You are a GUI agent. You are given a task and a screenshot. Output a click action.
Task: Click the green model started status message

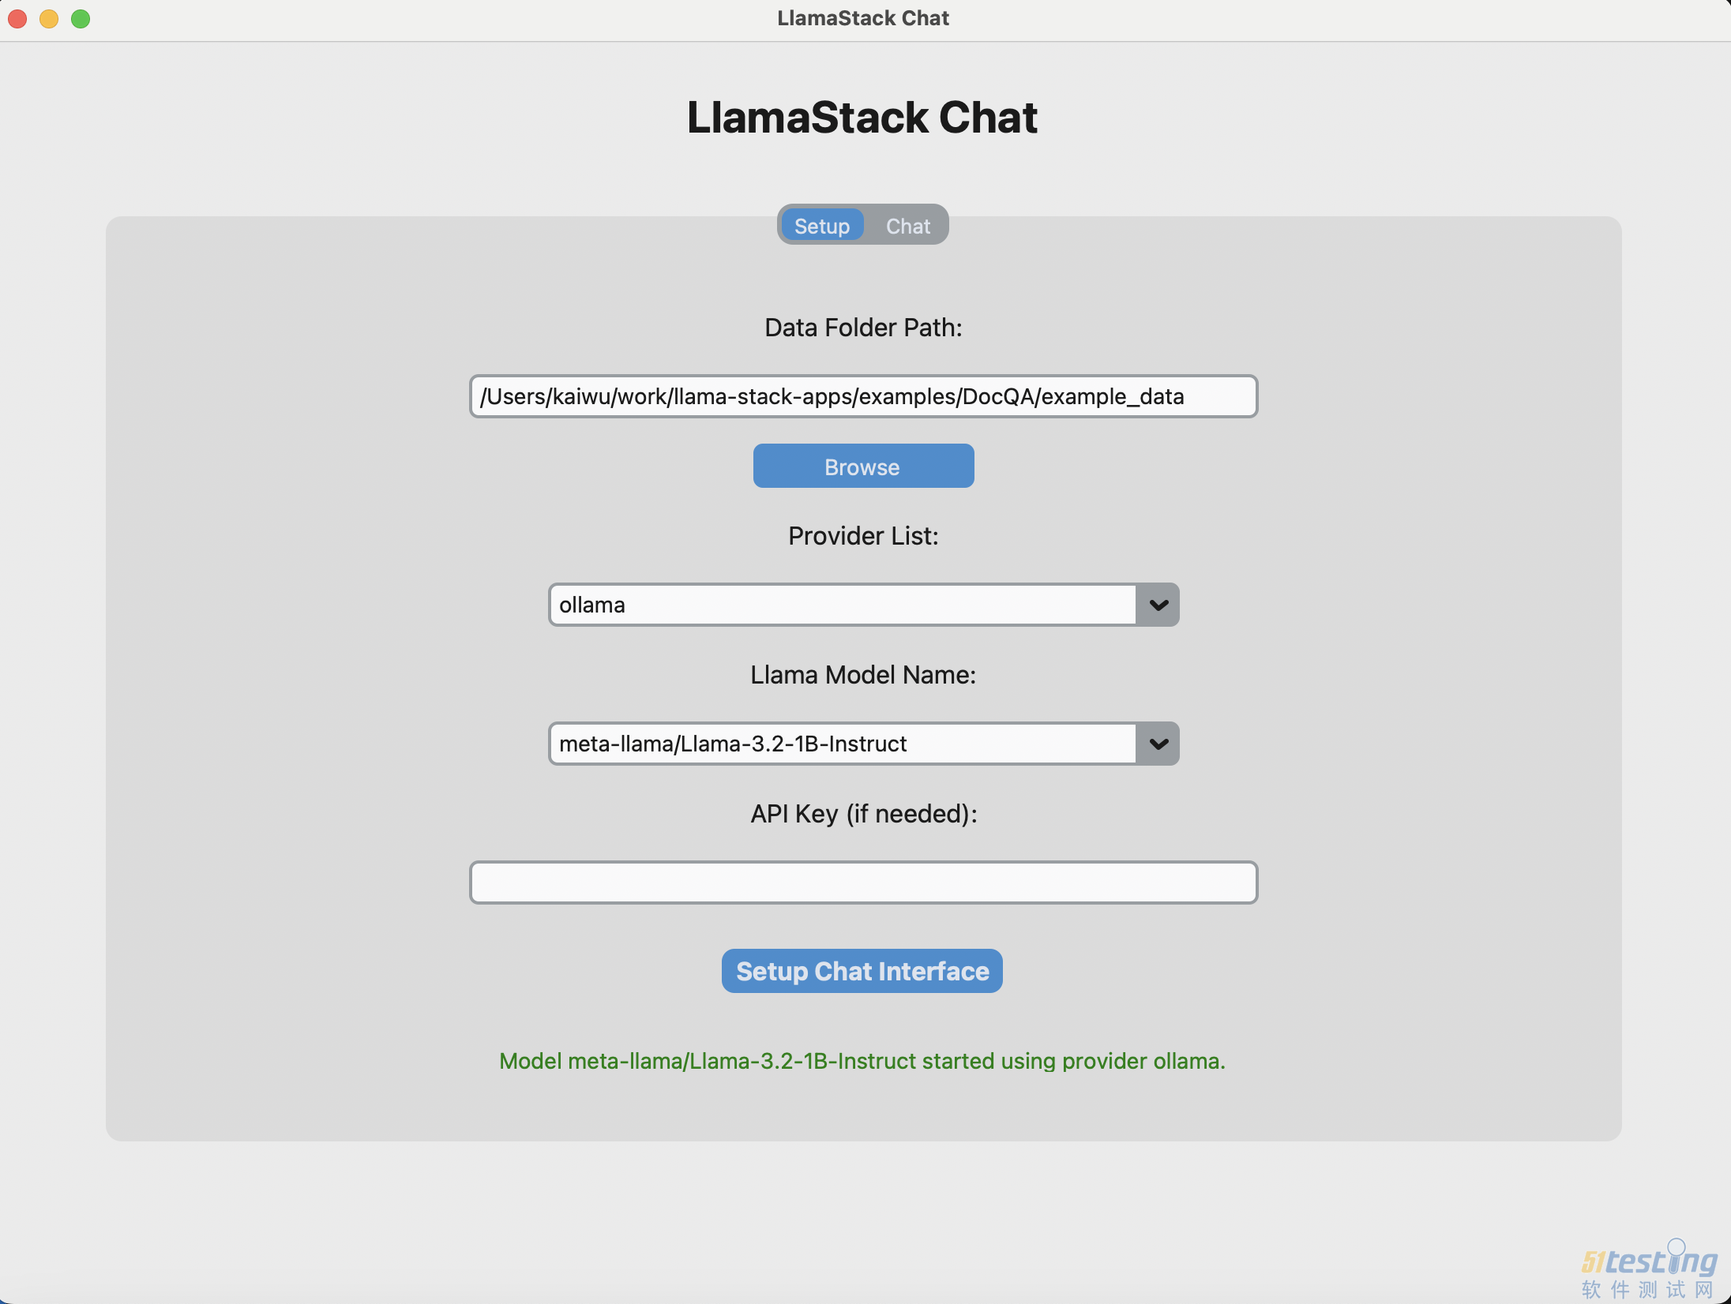(x=862, y=1061)
